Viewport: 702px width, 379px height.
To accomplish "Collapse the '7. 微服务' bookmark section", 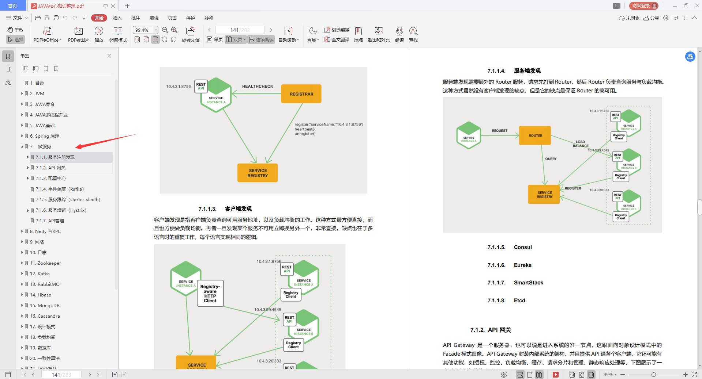I will click(22, 146).
